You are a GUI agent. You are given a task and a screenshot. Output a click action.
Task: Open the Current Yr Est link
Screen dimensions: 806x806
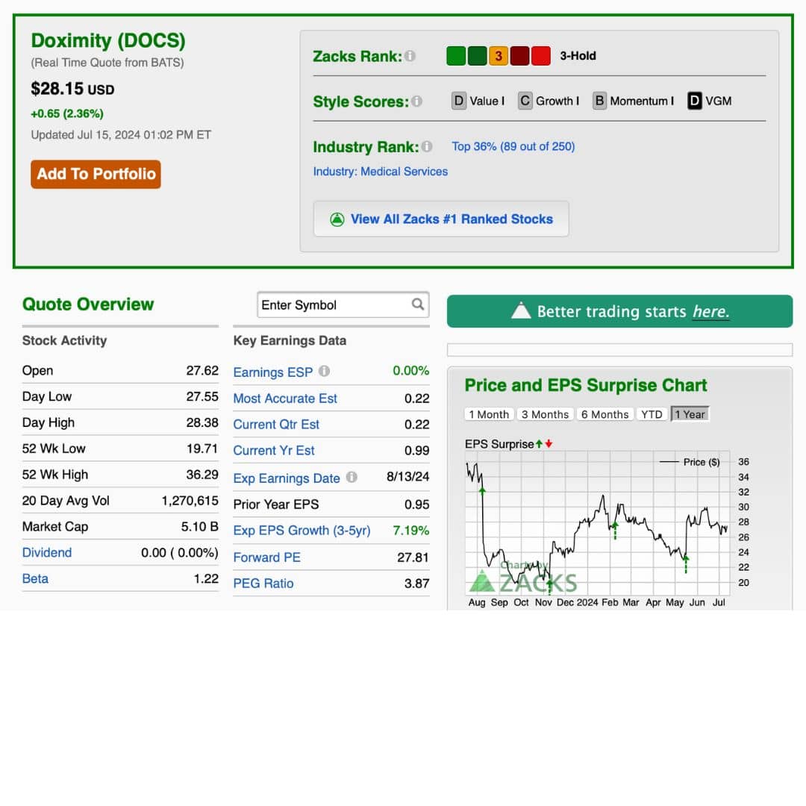pos(273,451)
